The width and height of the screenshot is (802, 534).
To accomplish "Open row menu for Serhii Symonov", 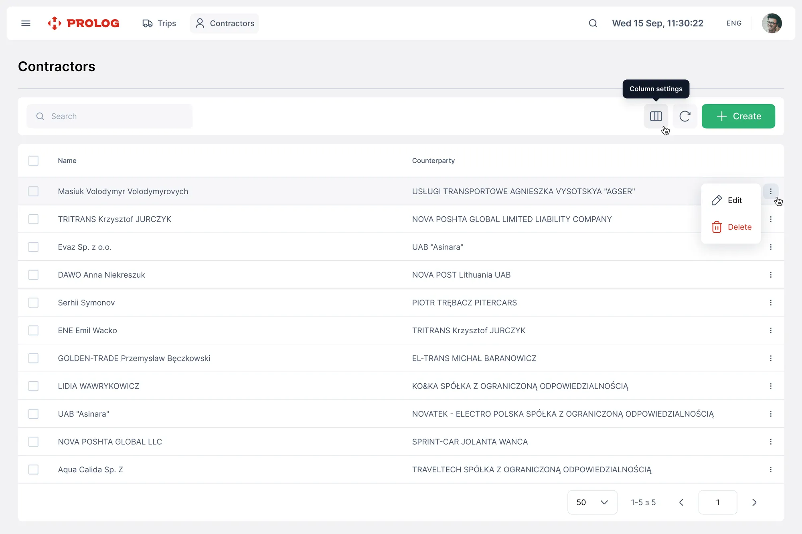I will pyautogui.click(x=770, y=303).
